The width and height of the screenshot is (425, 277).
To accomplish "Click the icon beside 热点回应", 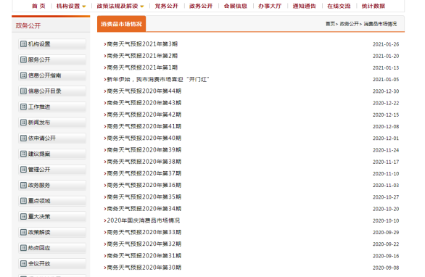I will 24,248.
